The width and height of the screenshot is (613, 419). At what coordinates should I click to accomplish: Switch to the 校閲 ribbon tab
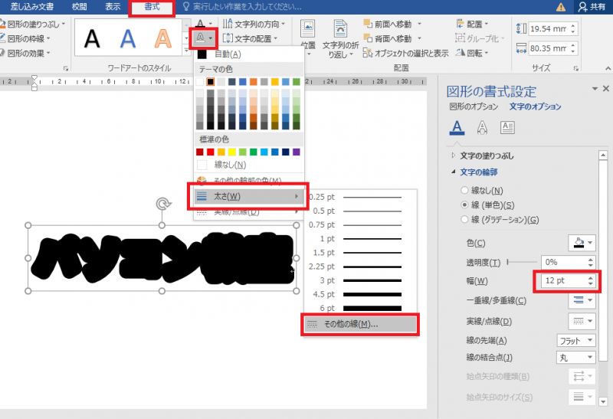pos(80,7)
